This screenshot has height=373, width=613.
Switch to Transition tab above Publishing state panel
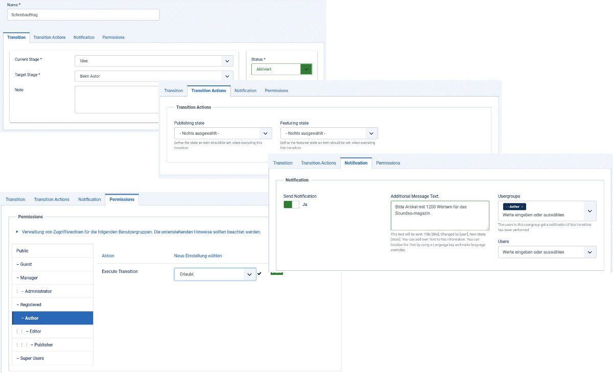174,90
